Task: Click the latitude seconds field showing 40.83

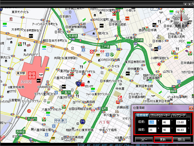Action: 181,130
